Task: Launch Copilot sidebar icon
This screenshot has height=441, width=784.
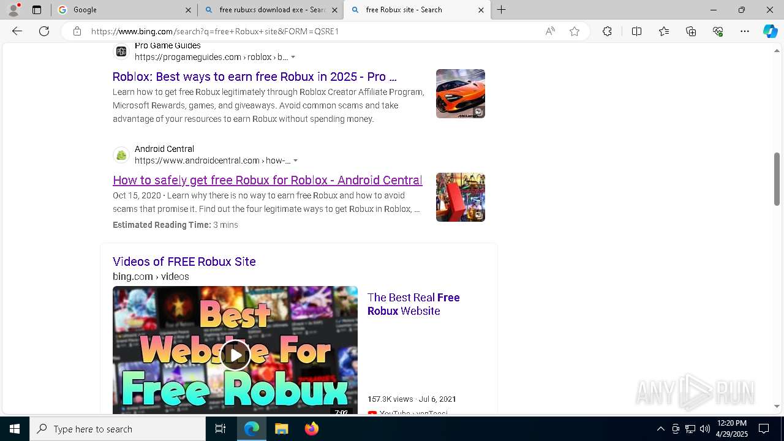Action: click(x=770, y=31)
